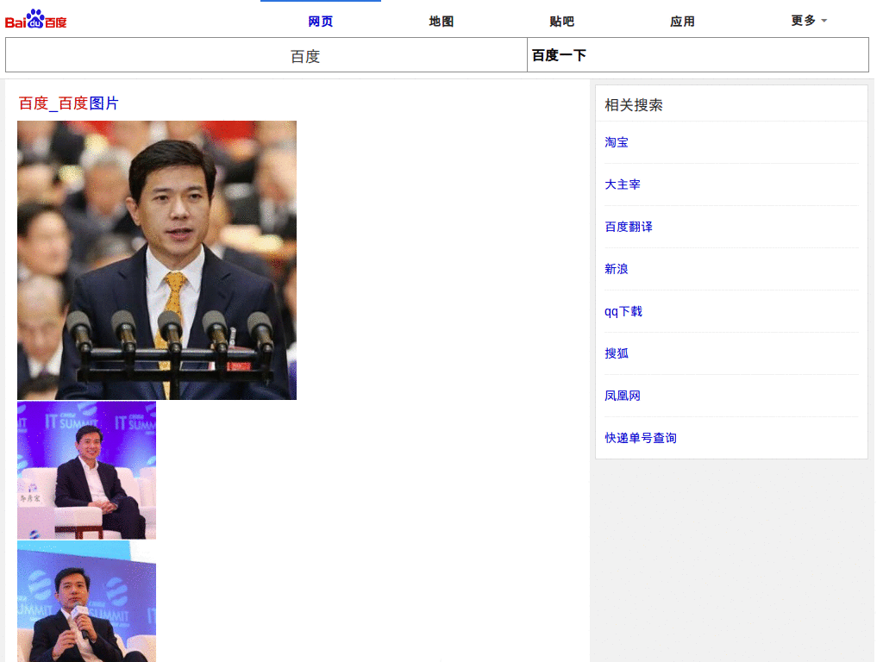Switch to the 网页 tab
Screen dimensions: 883x662
coord(320,21)
